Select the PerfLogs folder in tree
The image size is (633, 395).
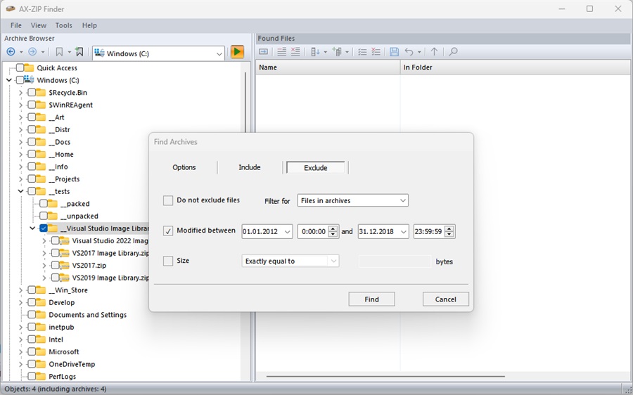point(62,377)
